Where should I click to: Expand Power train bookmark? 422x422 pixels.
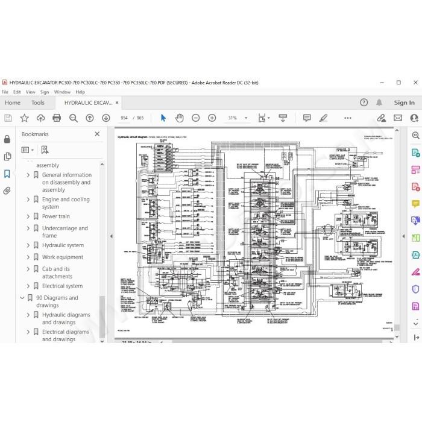28,216
